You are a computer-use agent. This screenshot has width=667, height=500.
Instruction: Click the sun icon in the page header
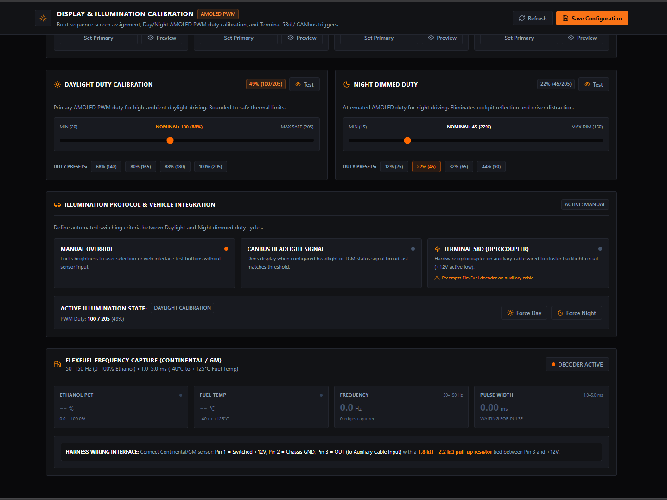tap(43, 18)
